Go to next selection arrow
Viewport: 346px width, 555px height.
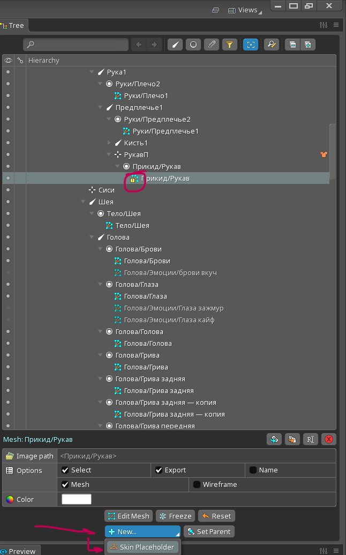(x=154, y=45)
